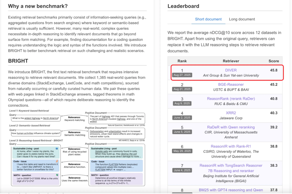Open BM25 with GPT4 reasoning link
292x194 pixels.
tap(231, 190)
